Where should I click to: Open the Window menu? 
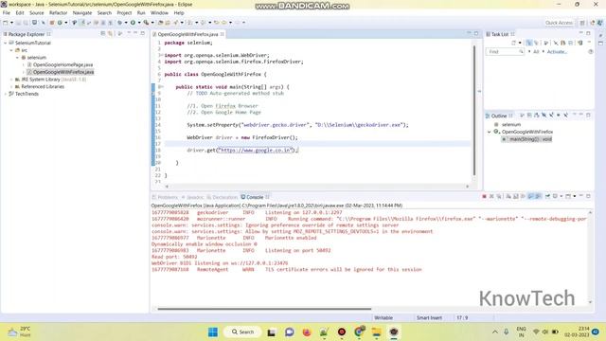[159, 12]
